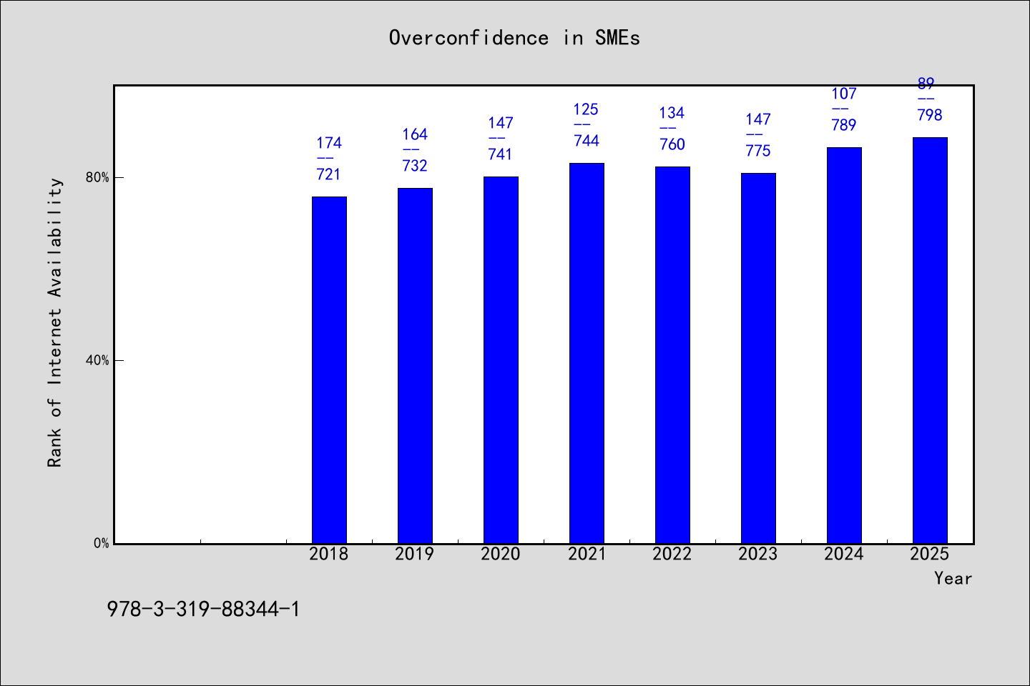Click the 164 label above the 2019 bar
Viewport: 1030px width, 686px height.
pos(415,134)
